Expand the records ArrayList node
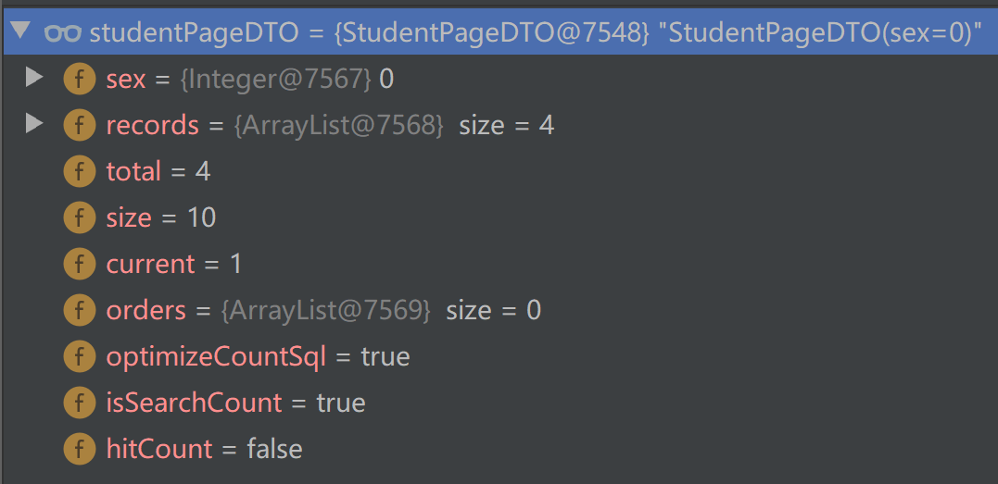This screenshot has height=484, width=998. click(x=33, y=123)
